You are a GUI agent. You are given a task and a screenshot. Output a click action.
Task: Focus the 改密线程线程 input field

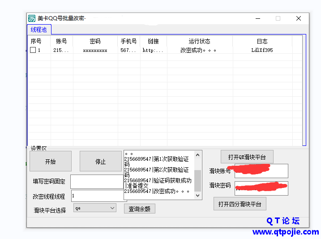[98, 196]
